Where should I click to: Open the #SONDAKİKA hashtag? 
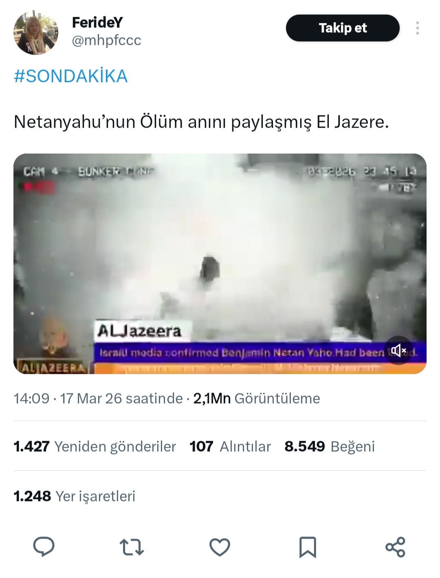pyautogui.click(x=71, y=76)
